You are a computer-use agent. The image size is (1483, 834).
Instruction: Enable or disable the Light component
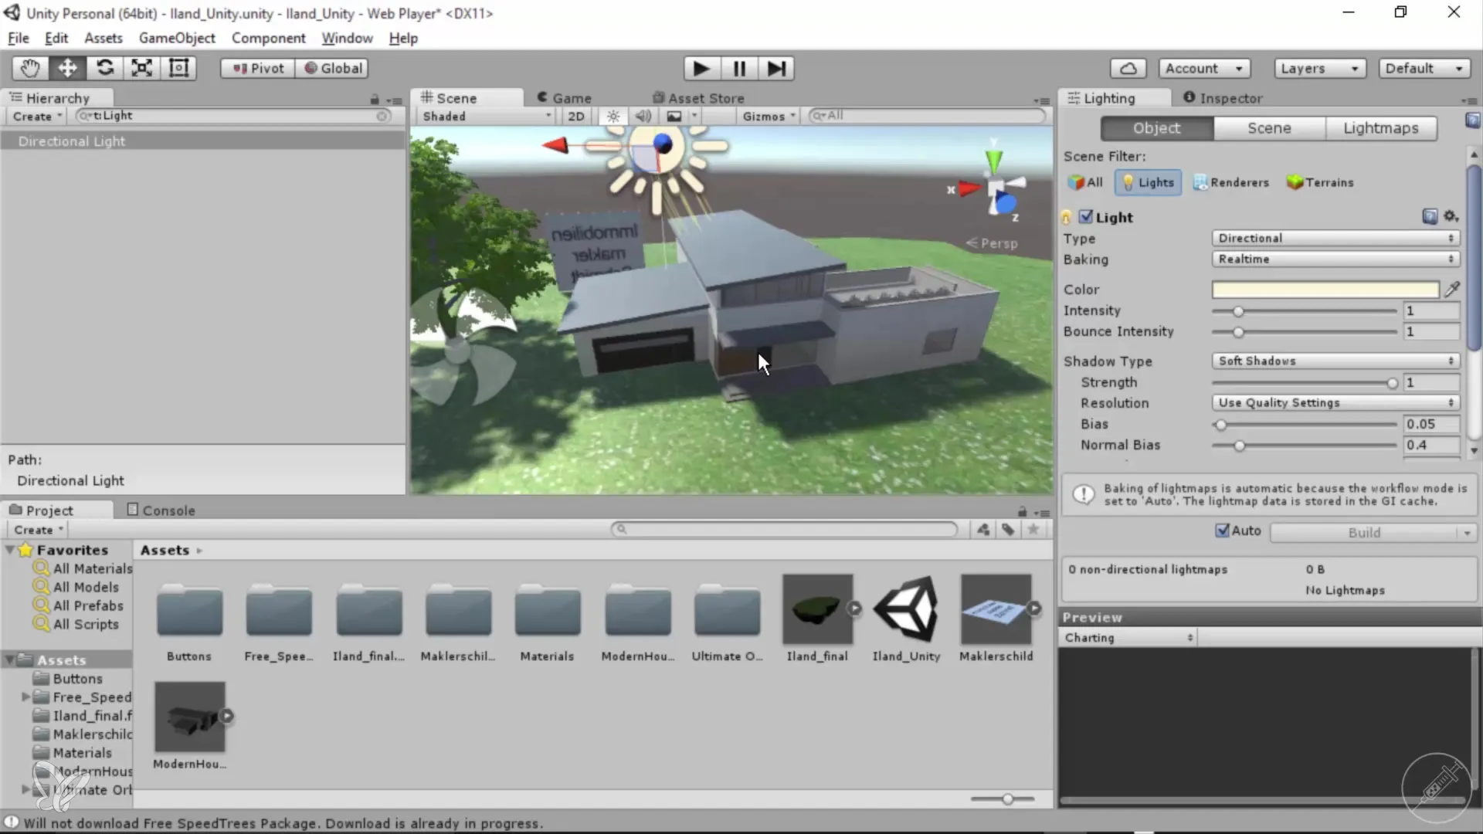(x=1086, y=217)
